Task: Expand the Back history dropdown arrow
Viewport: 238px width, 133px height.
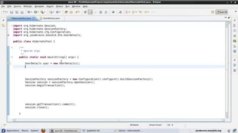Action: 148,12
